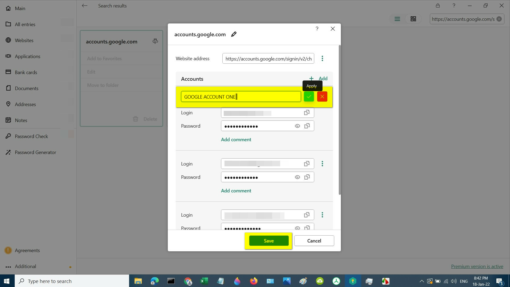The width and height of the screenshot is (510, 287).
Task: Cancel editing the entry
Action: (314, 241)
